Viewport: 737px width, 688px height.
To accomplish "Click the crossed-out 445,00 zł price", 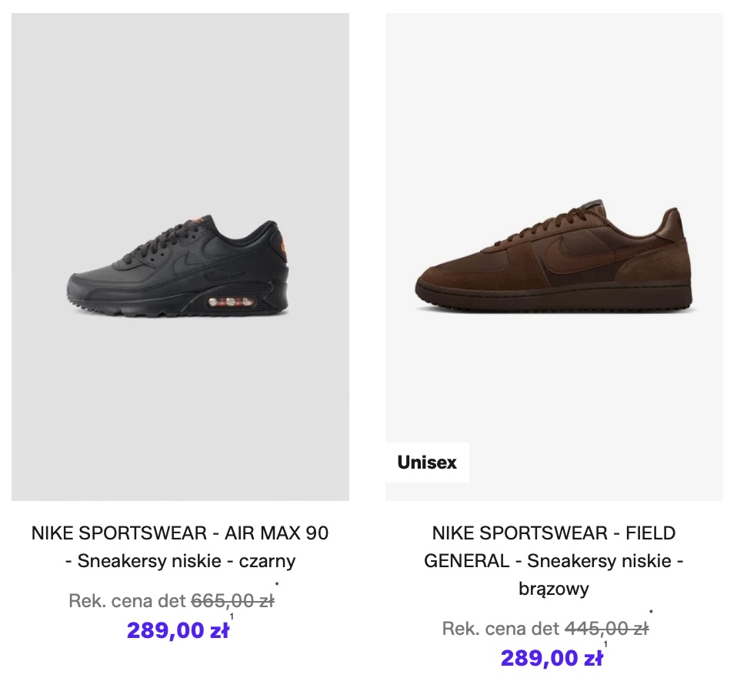I will pyautogui.click(x=606, y=629).
